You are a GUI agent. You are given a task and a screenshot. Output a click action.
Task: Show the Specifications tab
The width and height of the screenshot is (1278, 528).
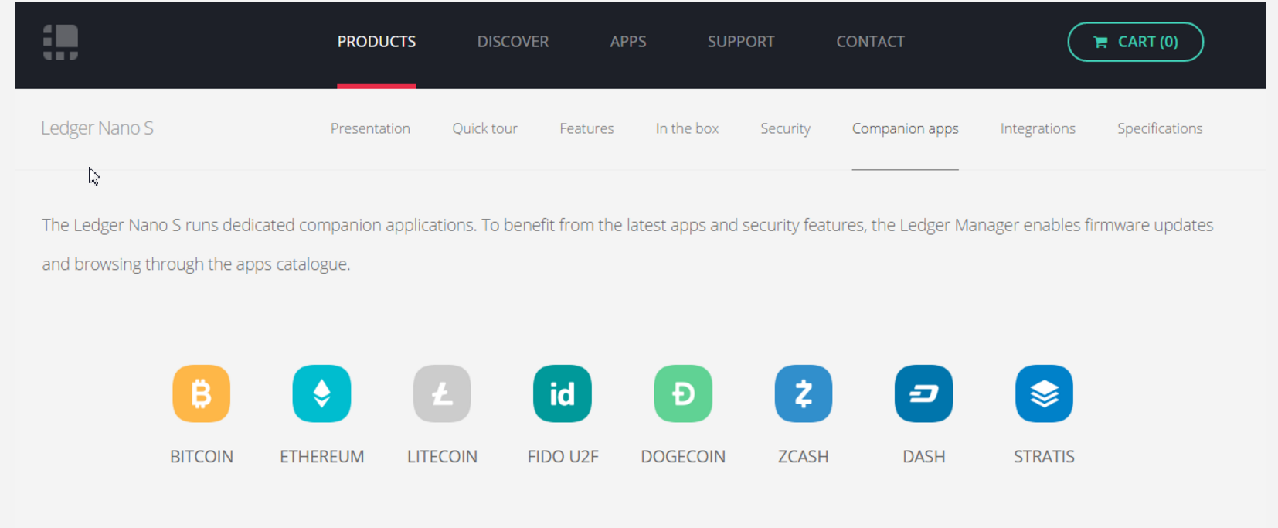1160,128
